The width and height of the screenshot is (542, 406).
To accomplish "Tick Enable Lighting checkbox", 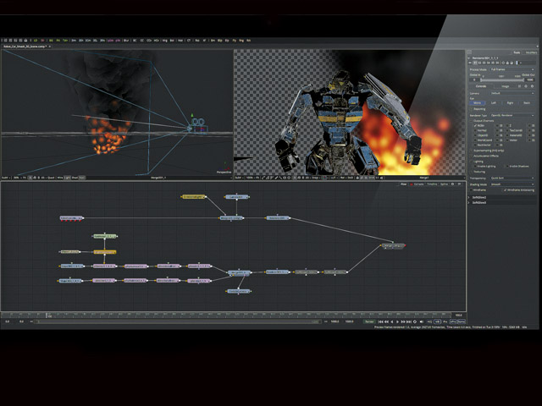I will click(x=475, y=166).
